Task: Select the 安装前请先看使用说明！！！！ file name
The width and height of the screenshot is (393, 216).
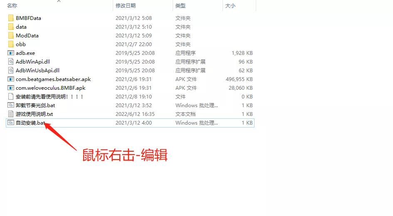Action: tap(49, 97)
